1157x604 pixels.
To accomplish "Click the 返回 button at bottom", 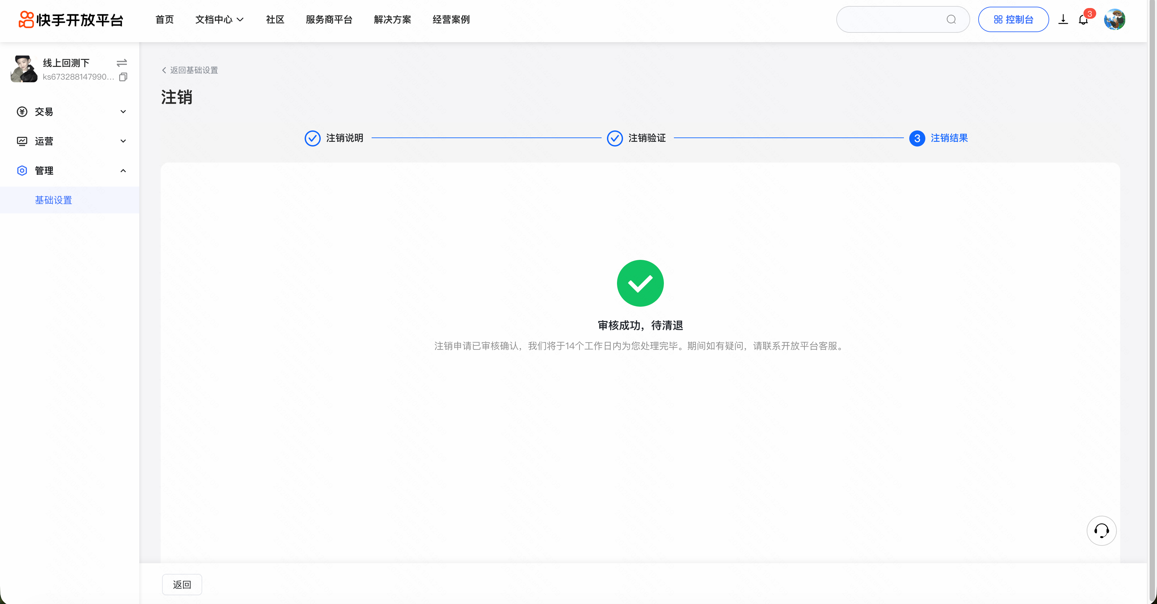I will click(x=182, y=584).
